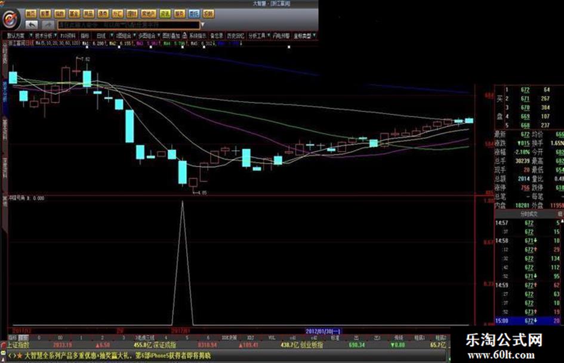Open the 指标 indicators menu
This screenshot has height=363, width=564.
pyautogui.click(x=85, y=36)
